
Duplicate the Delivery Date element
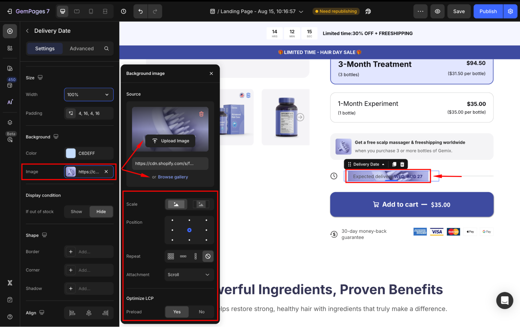point(394,164)
